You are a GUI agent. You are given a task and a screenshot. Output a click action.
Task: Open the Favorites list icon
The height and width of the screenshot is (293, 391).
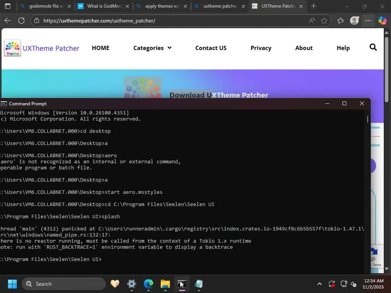tap(341, 21)
